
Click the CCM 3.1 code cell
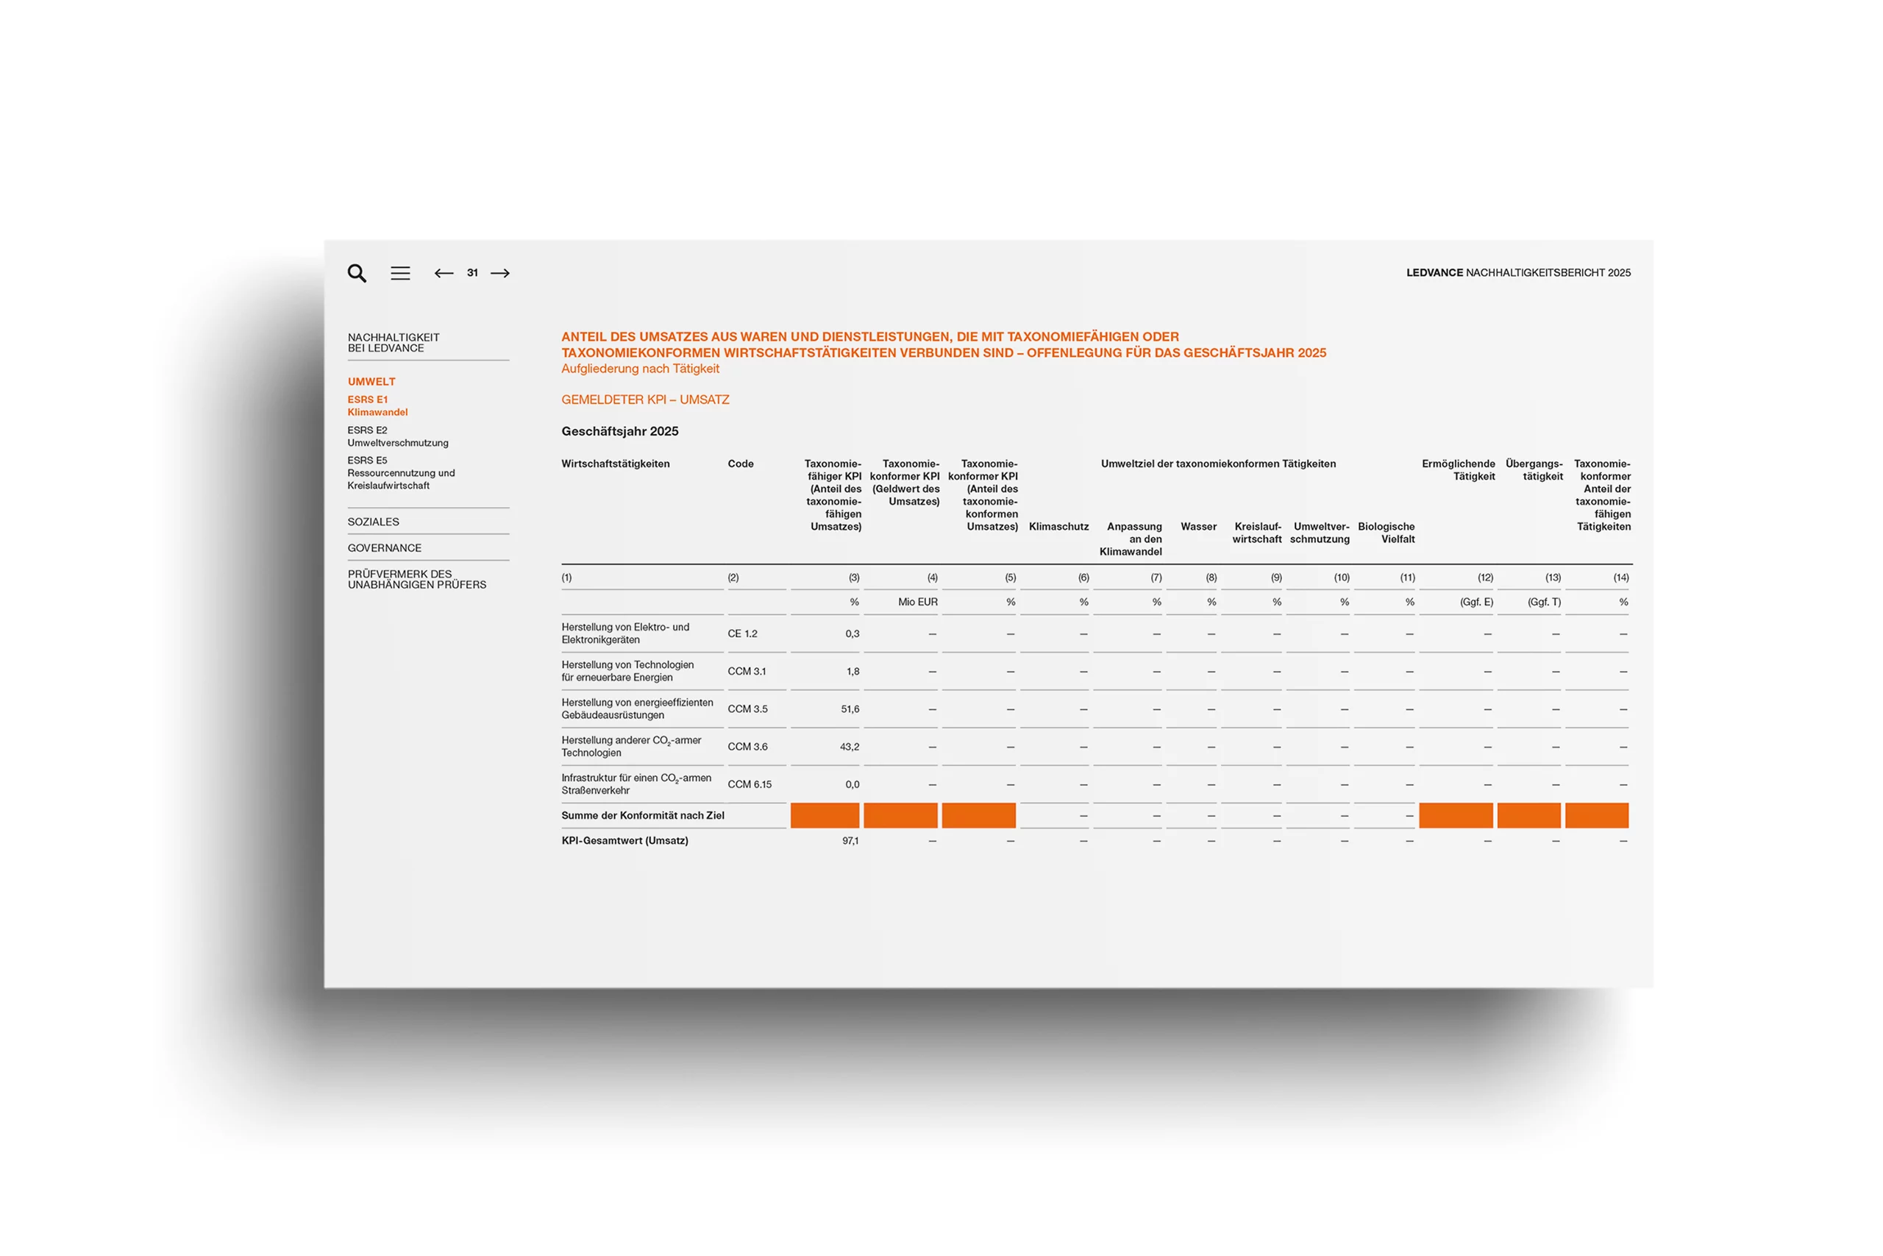[x=746, y=671]
